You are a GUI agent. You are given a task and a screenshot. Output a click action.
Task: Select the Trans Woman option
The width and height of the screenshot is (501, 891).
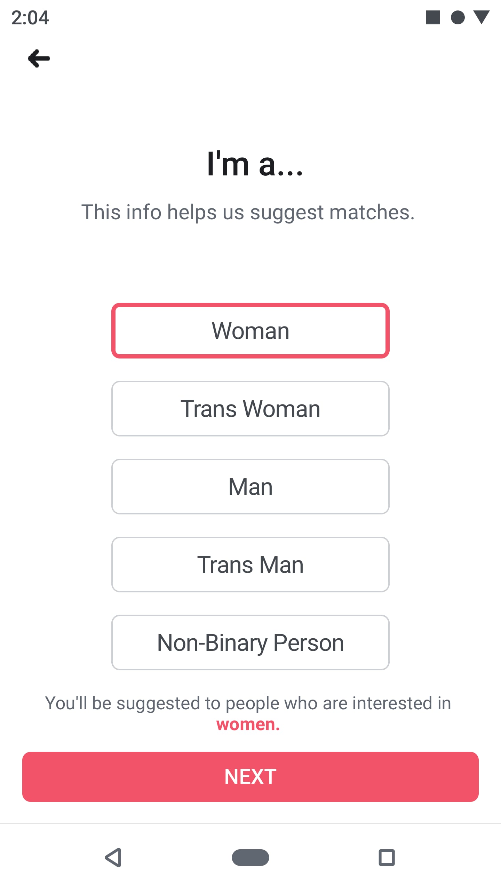(250, 409)
